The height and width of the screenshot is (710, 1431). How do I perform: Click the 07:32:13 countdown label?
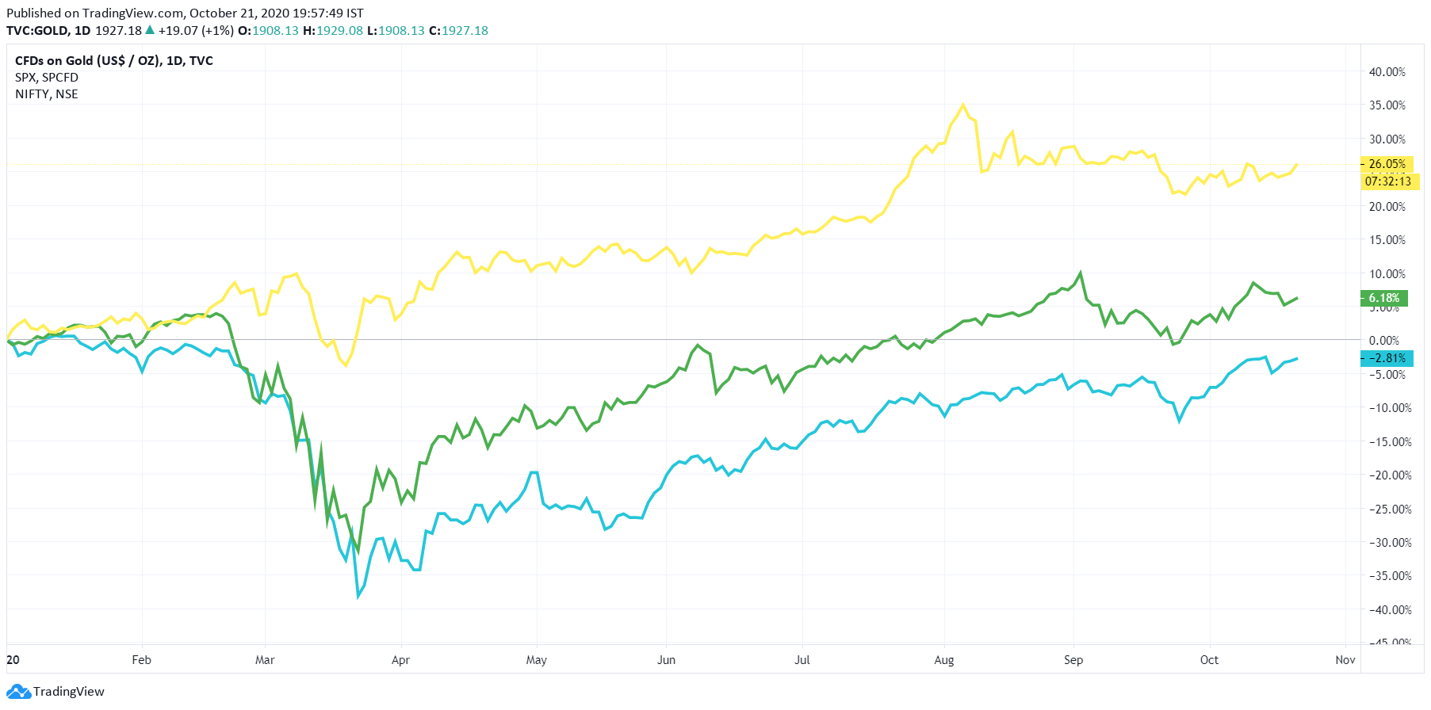click(1389, 181)
